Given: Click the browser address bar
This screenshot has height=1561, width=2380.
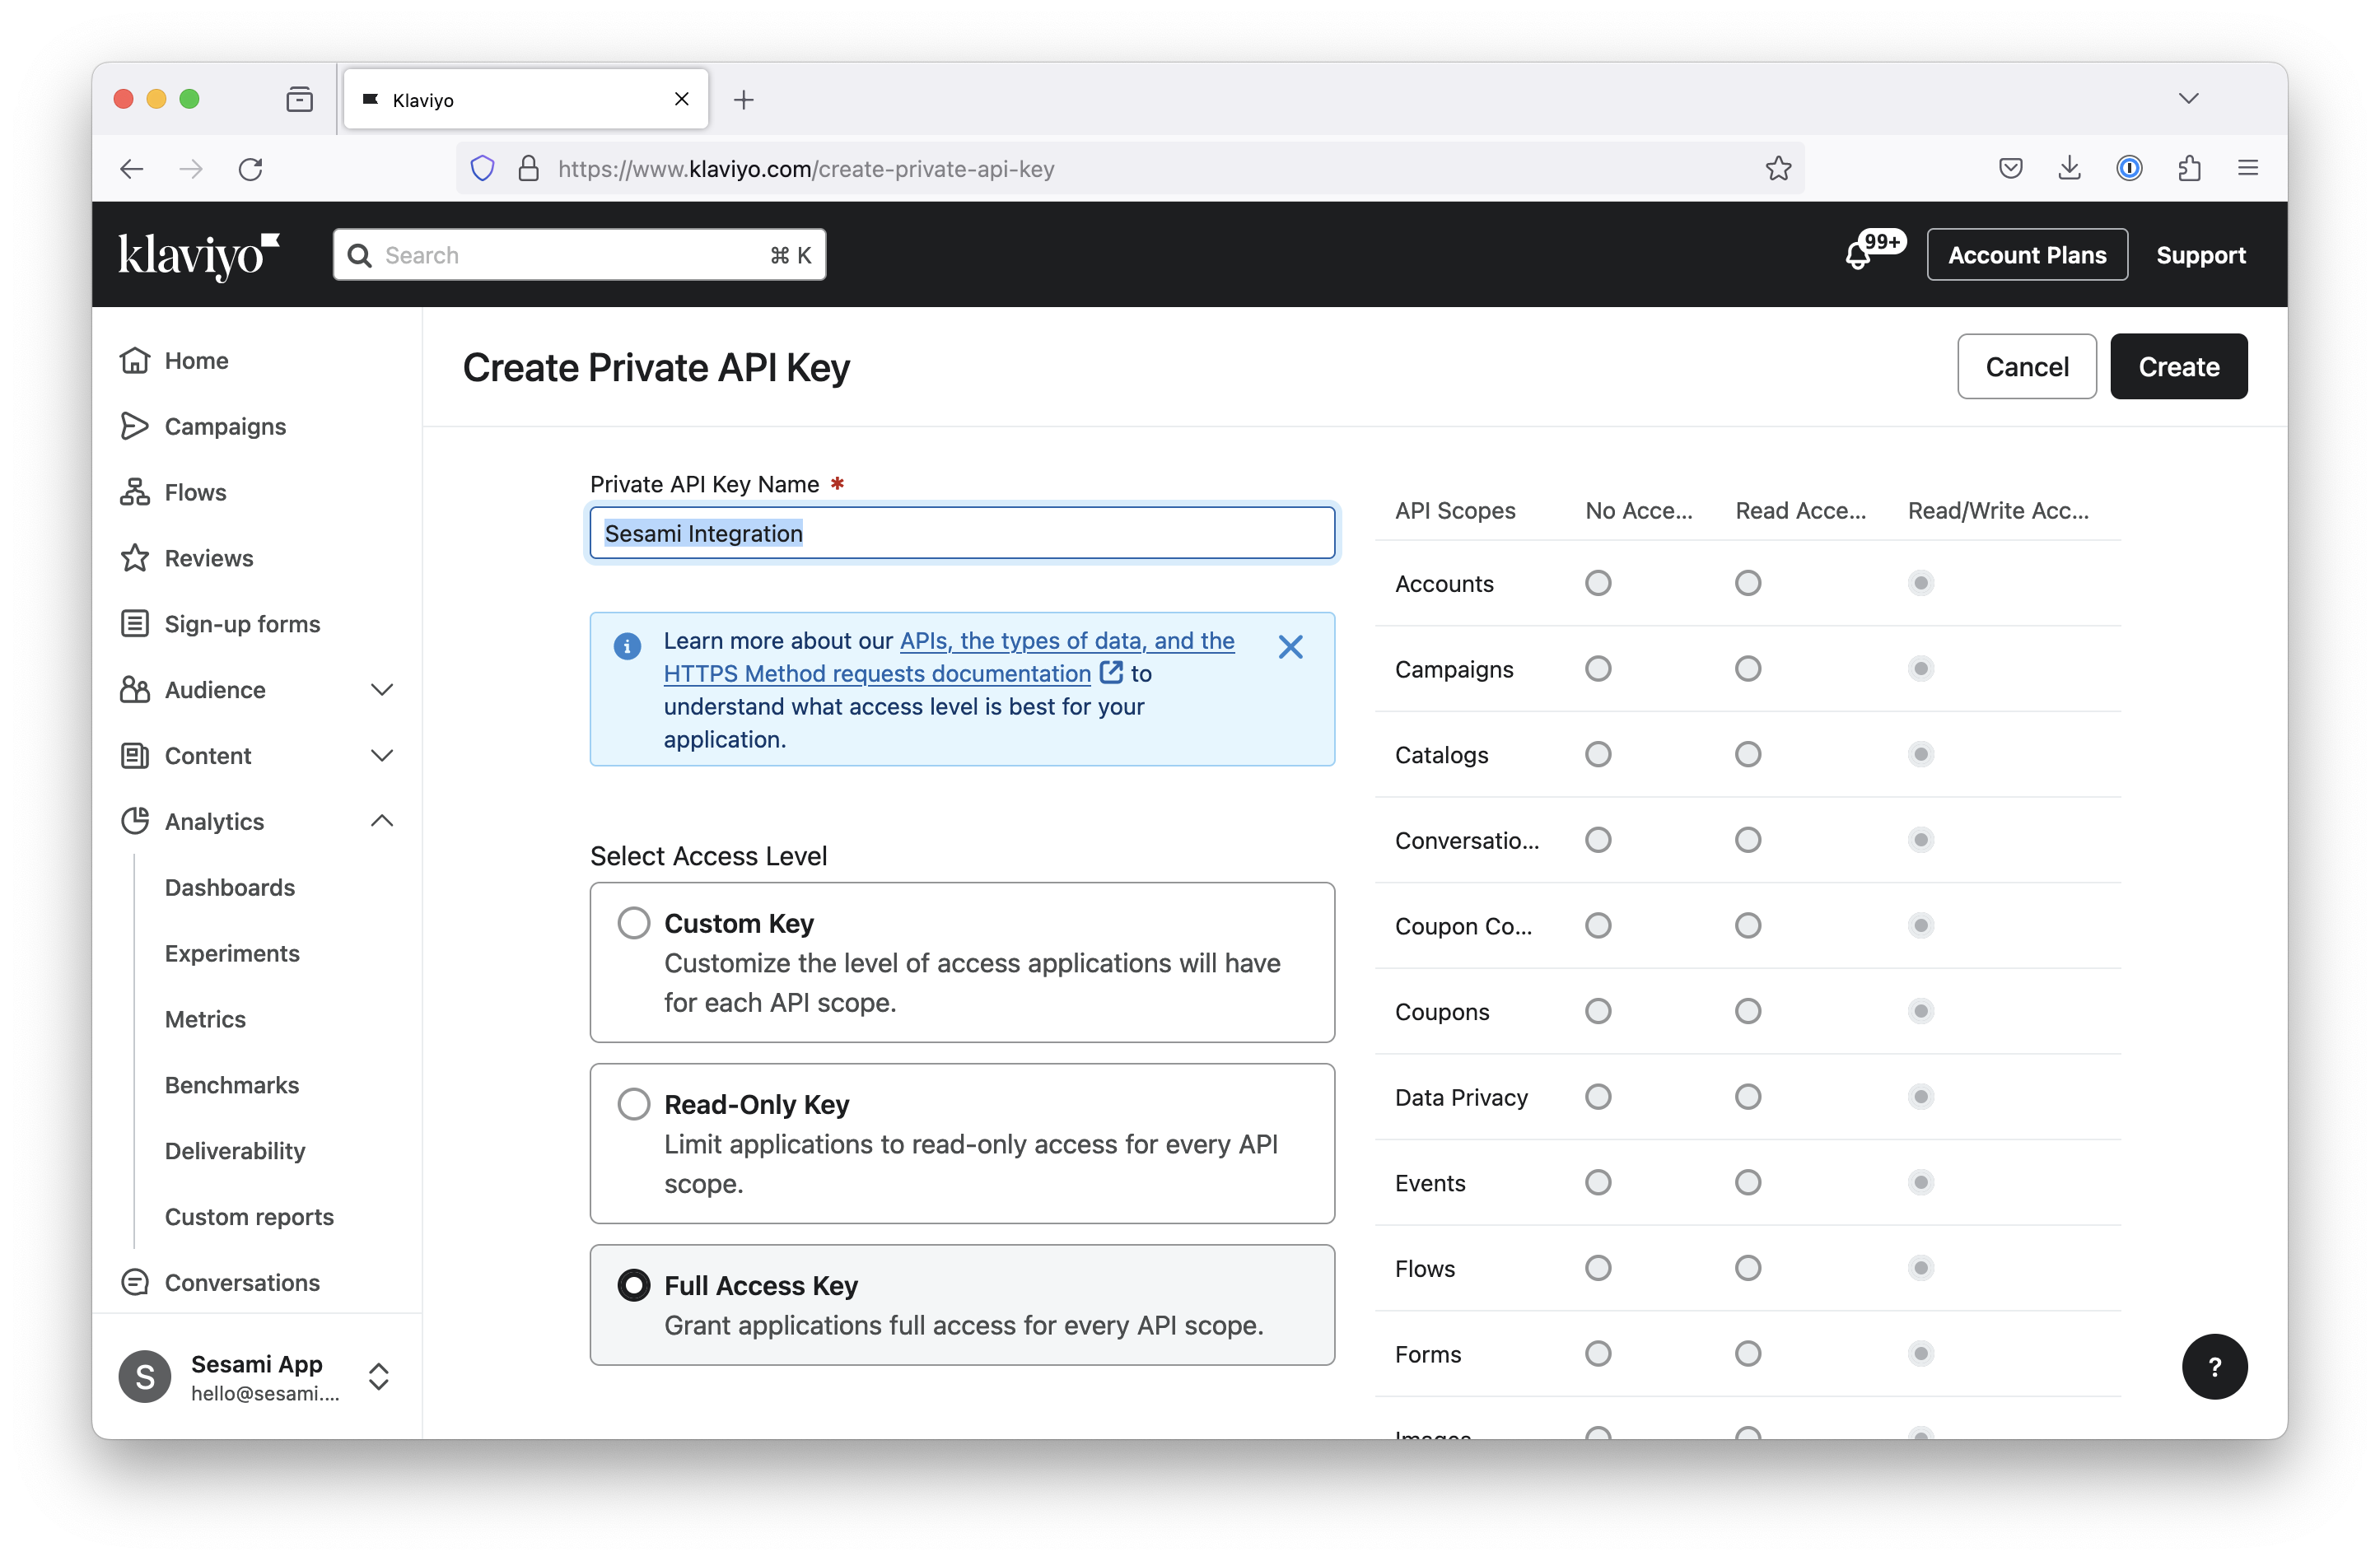Looking at the screenshot, I should [1130, 168].
